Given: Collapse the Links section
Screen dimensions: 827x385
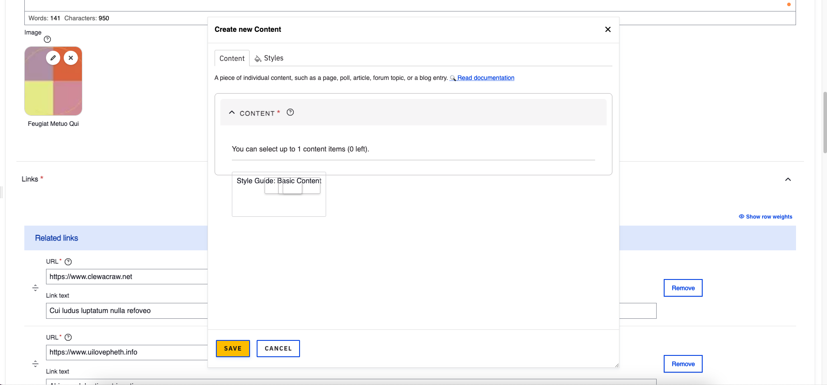Looking at the screenshot, I should (788, 179).
